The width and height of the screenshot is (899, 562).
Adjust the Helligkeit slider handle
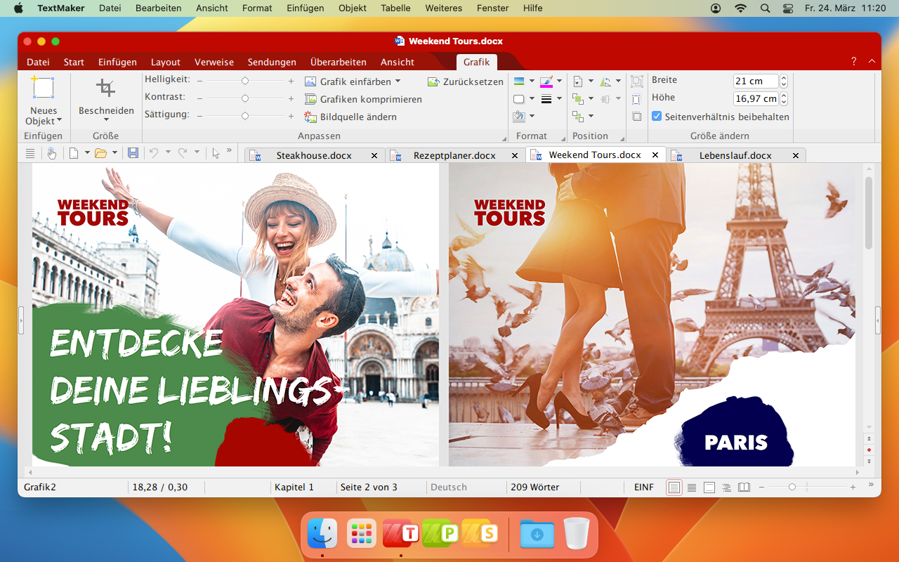tap(245, 81)
